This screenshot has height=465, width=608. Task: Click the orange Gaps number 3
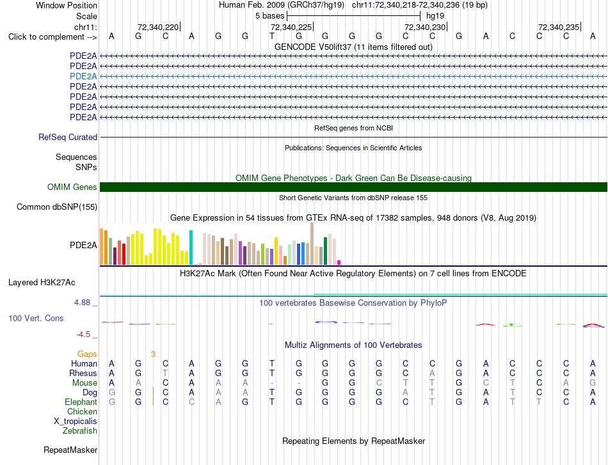pyautogui.click(x=153, y=354)
